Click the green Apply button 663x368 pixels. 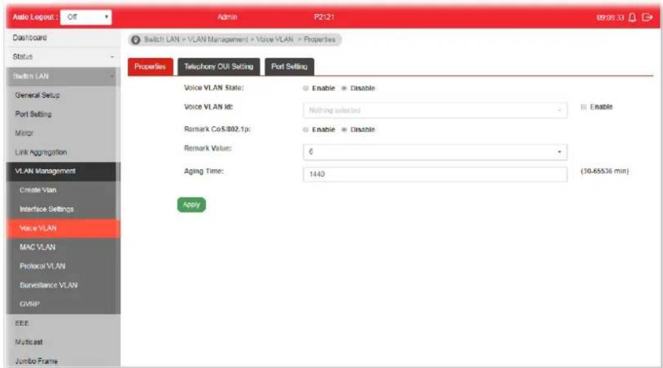click(x=192, y=205)
